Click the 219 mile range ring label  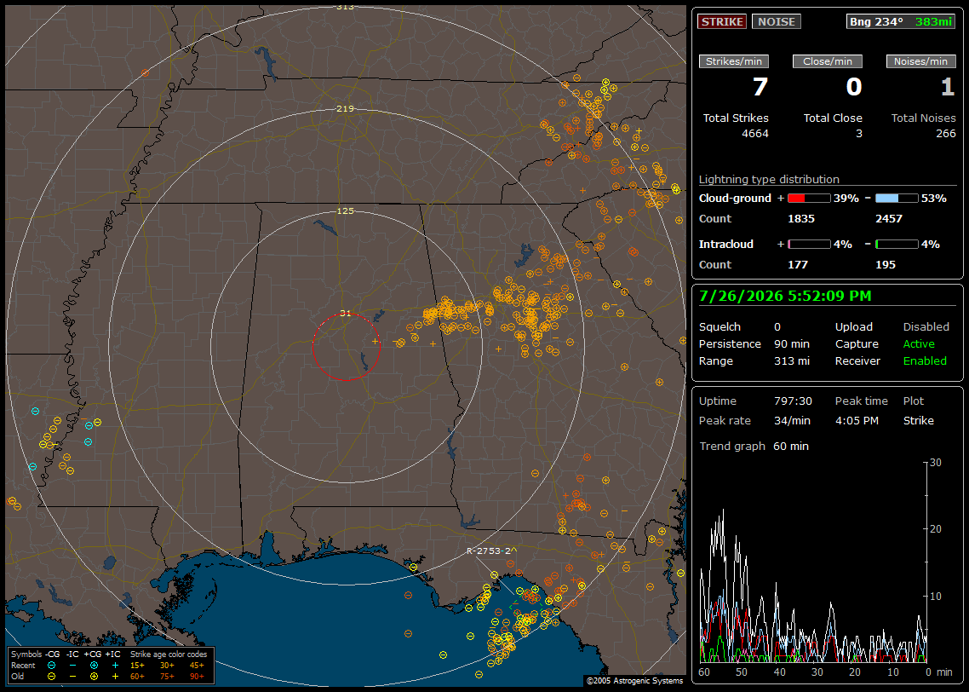click(x=346, y=108)
